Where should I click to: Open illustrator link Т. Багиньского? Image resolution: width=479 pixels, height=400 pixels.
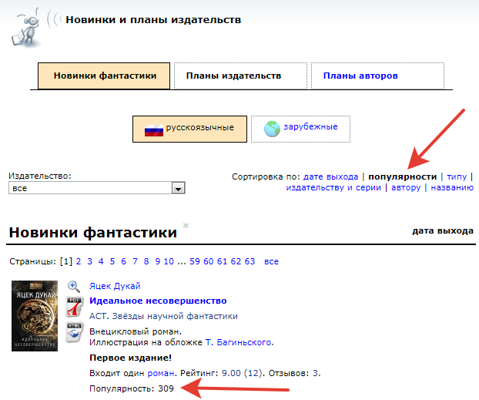[239, 342]
